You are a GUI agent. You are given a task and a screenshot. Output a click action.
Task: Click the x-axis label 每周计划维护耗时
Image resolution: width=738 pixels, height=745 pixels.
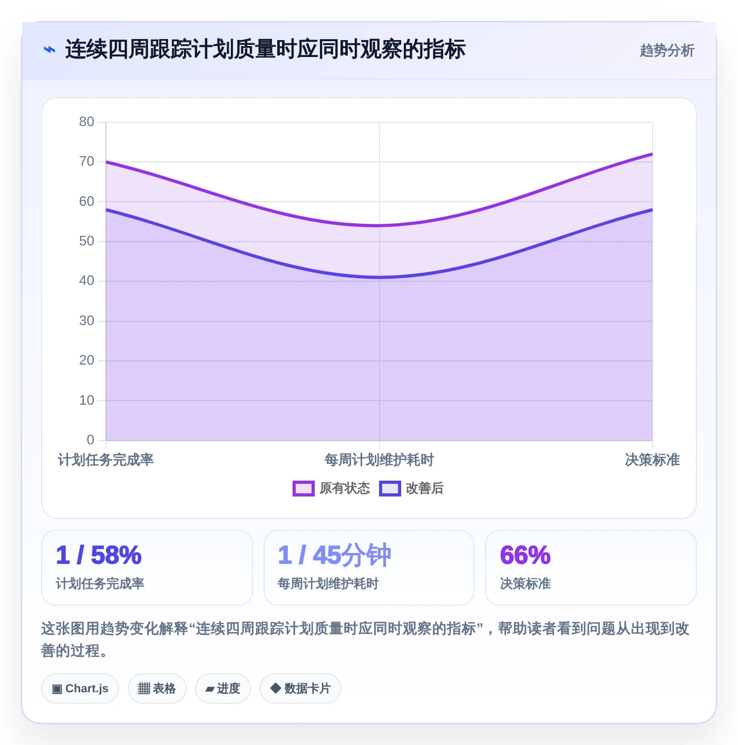click(379, 460)
